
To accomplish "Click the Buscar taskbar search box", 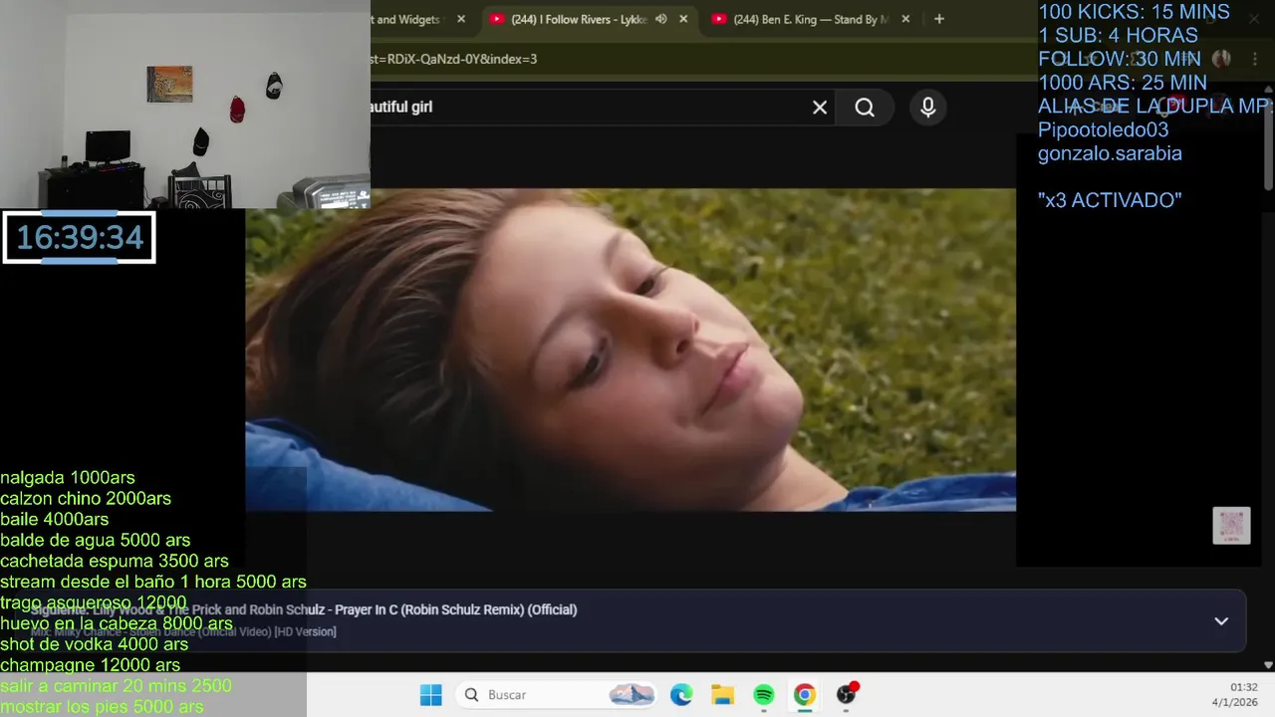I will click(x=558, y=695).
